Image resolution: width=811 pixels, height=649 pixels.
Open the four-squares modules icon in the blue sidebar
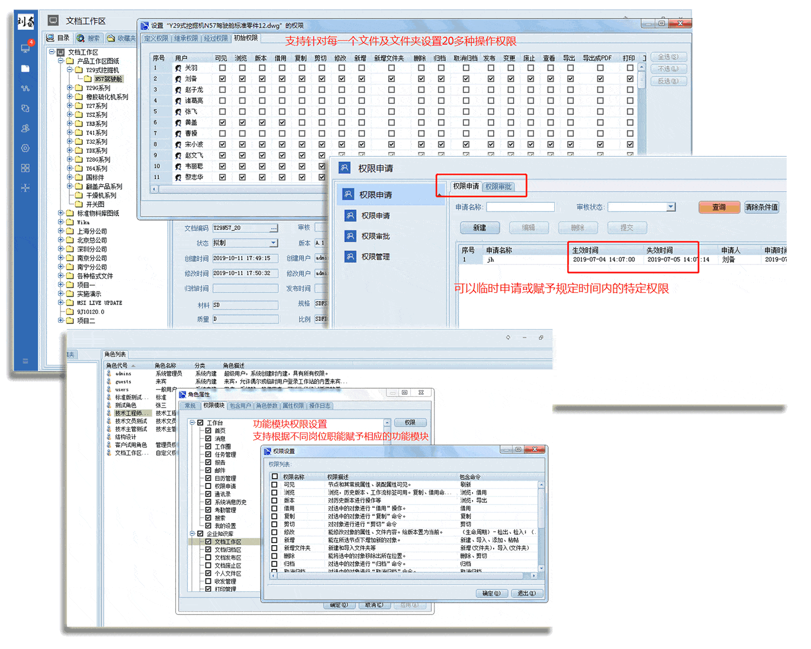[x=25, y=168]
